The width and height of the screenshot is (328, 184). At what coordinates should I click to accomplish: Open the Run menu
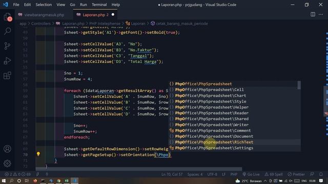click(83, 5)
